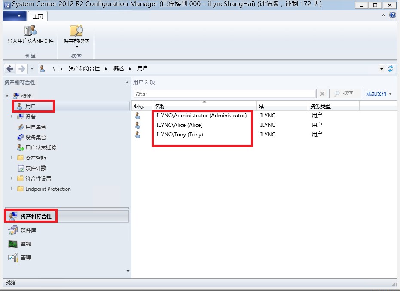Select the user icon for ILYNC\Administrator row
The height and width of the screenshot is (291, 400).
pyautogui.click(x=138, y=116)
